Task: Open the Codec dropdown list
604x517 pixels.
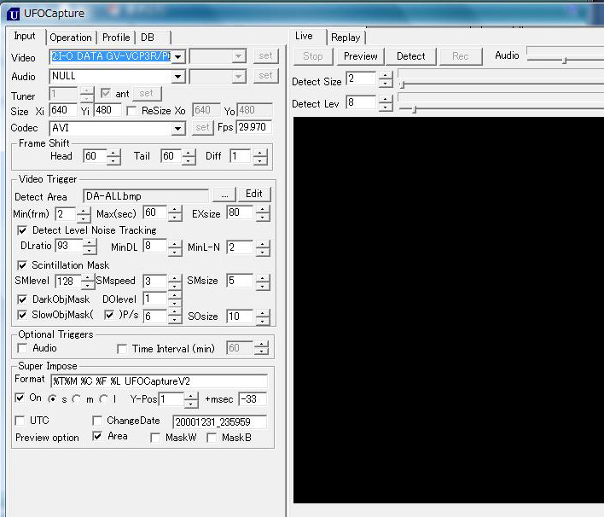Action: coord(177,129)
